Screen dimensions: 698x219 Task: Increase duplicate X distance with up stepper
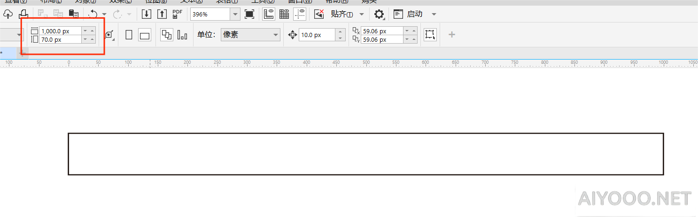tap(414, 31)
